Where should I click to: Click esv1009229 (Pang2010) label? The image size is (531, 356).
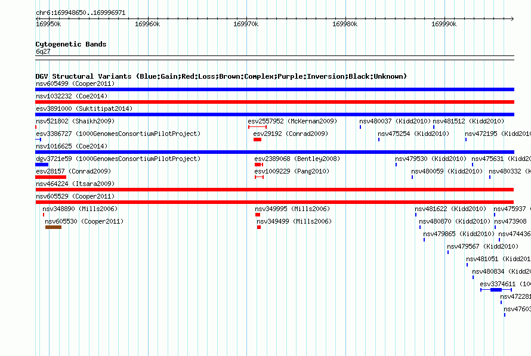click(x=292, y=171)
